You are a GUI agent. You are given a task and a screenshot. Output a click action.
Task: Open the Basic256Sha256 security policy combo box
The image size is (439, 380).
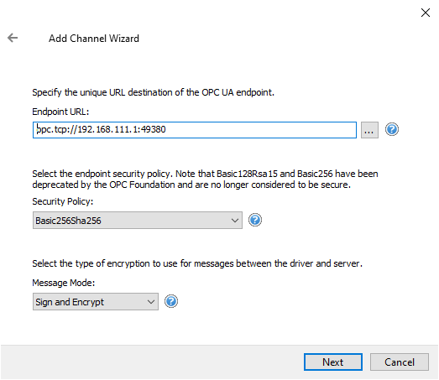138,221
